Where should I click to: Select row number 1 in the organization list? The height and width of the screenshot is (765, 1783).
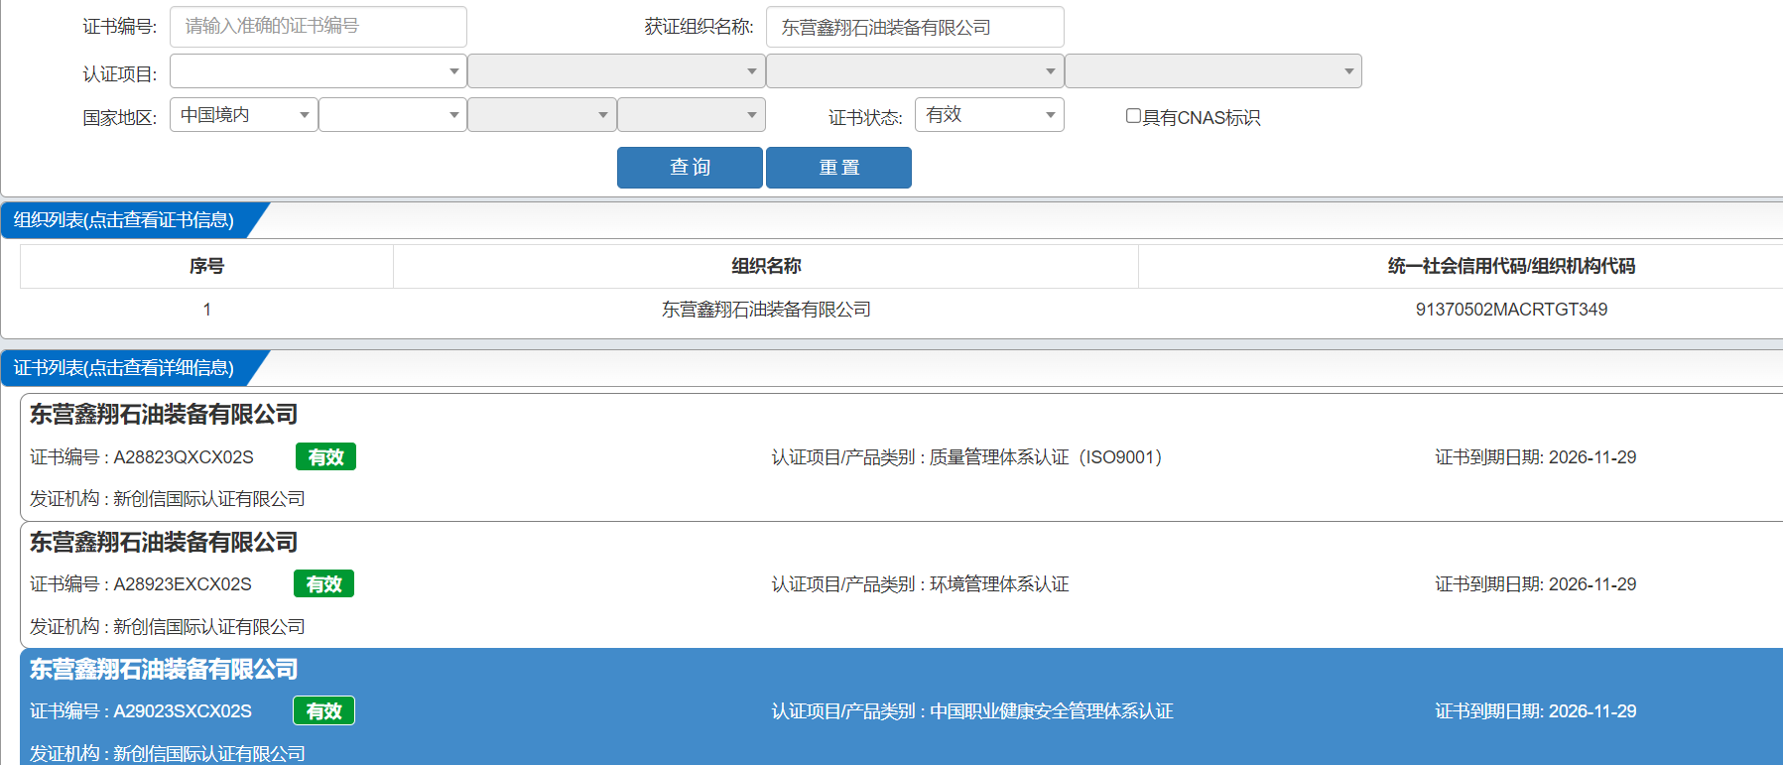pyautogui.click(x=206, y=310)
